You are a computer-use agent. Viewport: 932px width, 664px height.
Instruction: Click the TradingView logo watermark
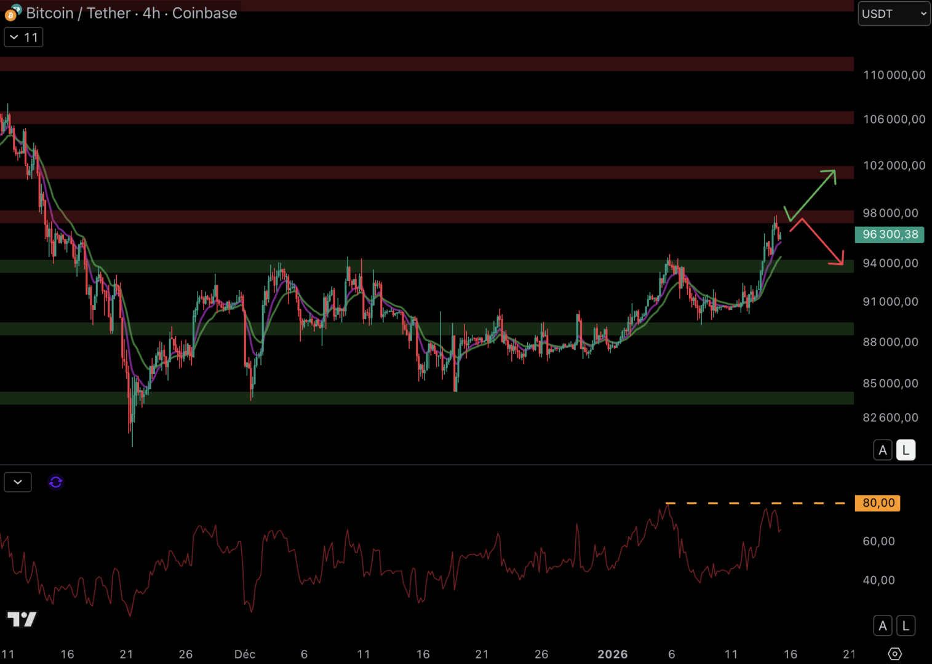click(22, 619)
